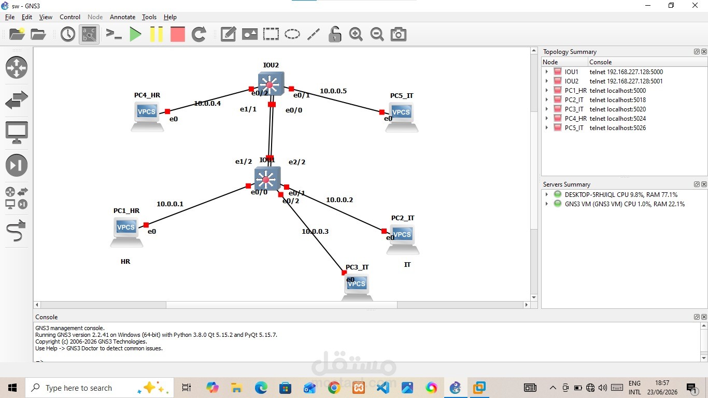Screen dimensions: 708x398
Task: Select the PC3_IT VPCS node
Action: coord(357,287)
